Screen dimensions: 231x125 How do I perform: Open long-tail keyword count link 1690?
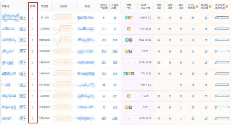[x=115, y=118]
